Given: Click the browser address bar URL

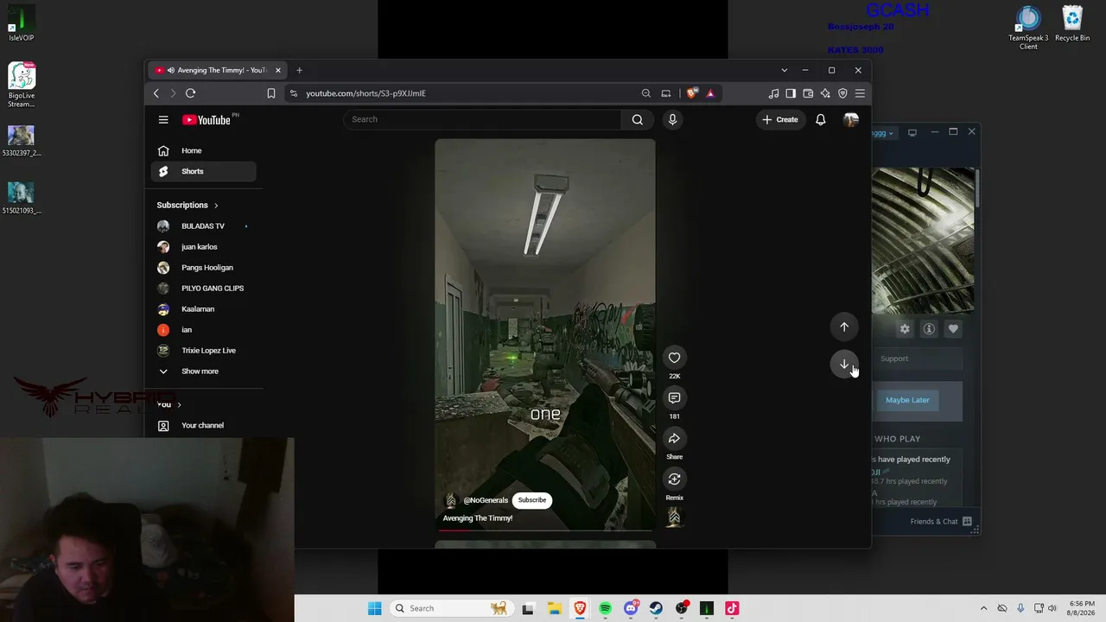Looking at the screenshot, I should (365, 93).
